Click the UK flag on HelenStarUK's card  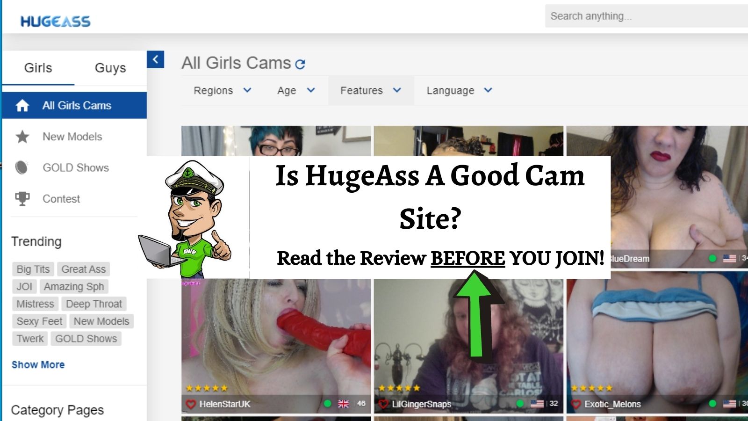[x=343, y=404]
